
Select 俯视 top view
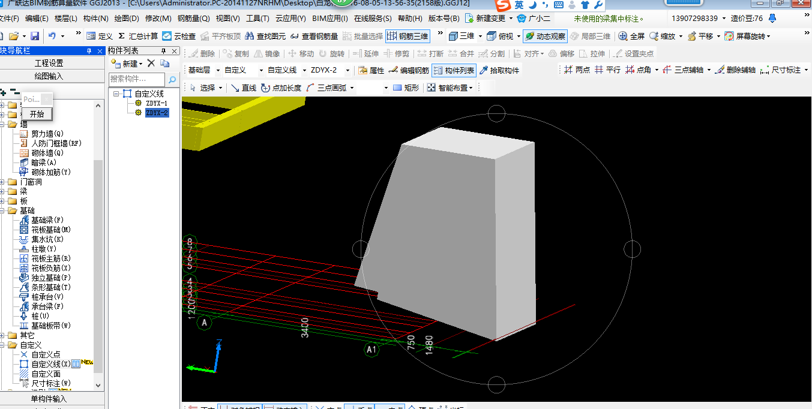[501, 36]
